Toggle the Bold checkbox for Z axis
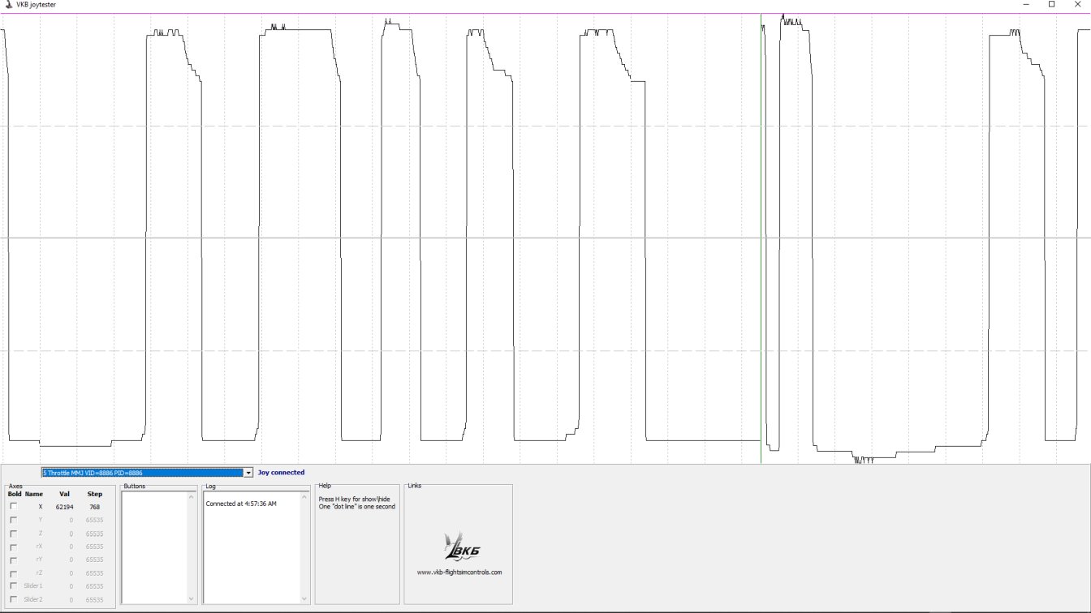The width and height of the screenshot is (1091, 613). (13, 533)
